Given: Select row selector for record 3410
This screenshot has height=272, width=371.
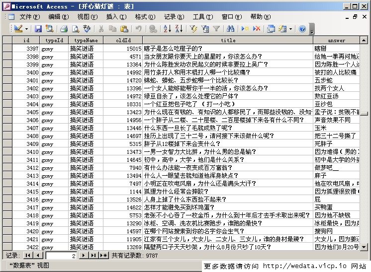Looking at the screenshot, I should (7, 151).
